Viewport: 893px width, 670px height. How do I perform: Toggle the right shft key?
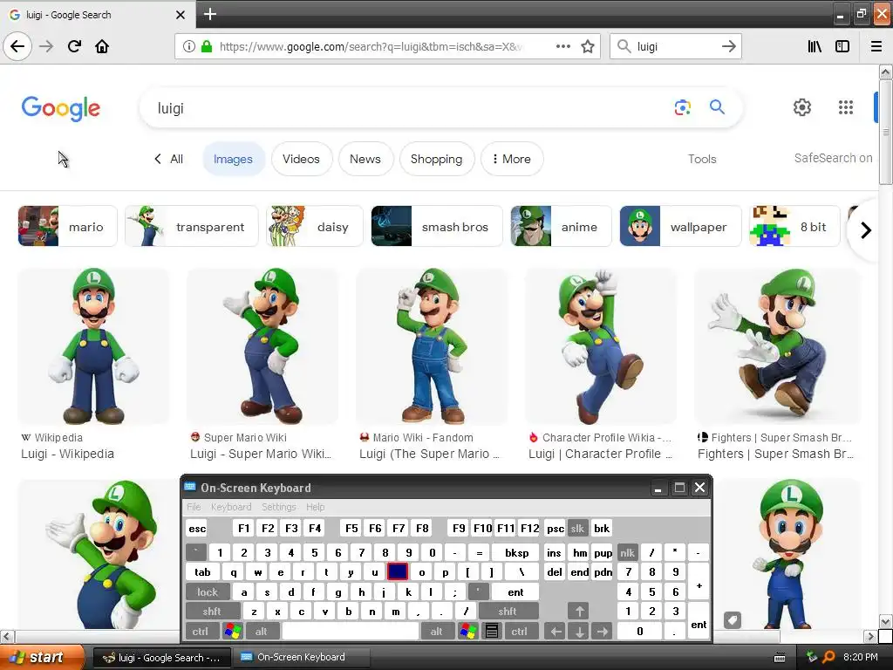point(508,612)
